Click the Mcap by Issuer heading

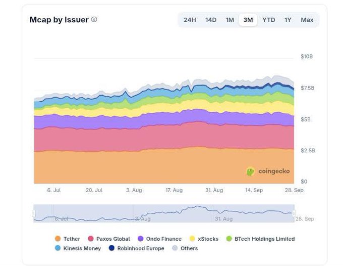[59, 20]
